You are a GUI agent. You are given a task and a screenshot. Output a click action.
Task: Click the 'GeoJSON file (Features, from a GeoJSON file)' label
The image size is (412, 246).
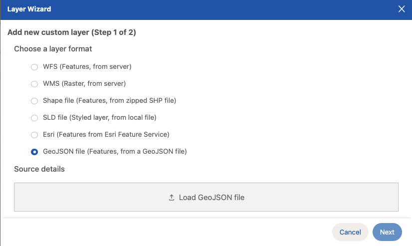coord(115,151)
